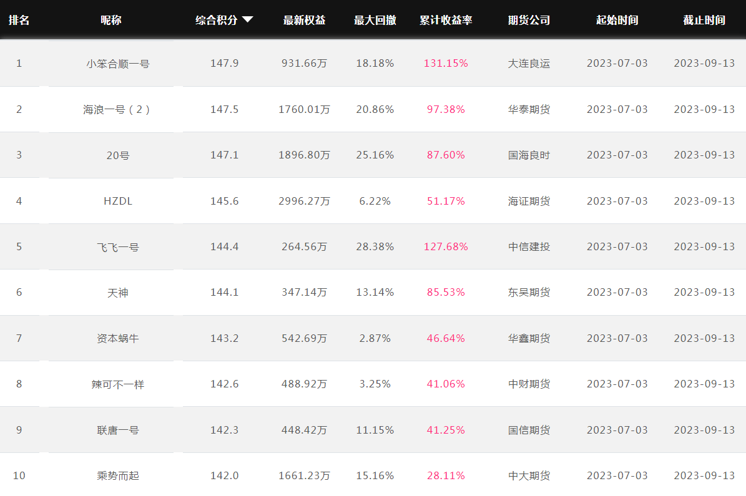Open nickname 天神

pos(118,293)
